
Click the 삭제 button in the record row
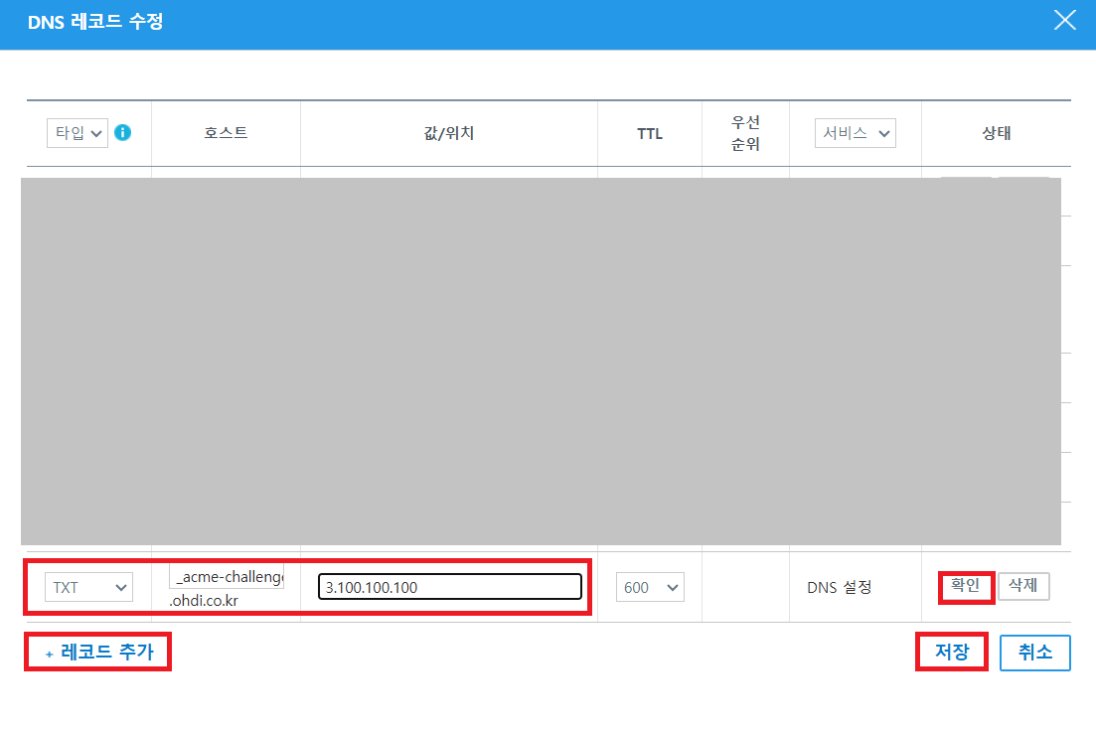coord(1023,586)
